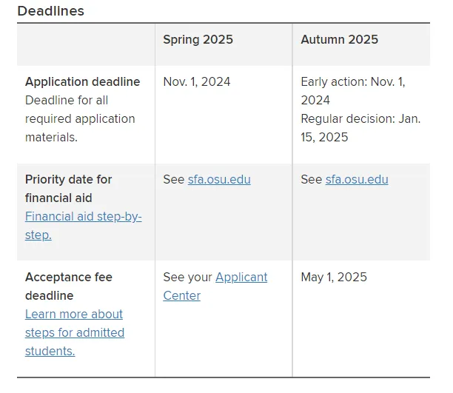Open Learn more about steps for admitted students
453x393 pixels.
pyautogui.click(x=75, y=332)
